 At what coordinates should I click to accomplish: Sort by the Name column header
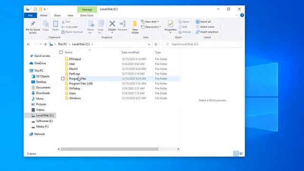click(68, 52)
